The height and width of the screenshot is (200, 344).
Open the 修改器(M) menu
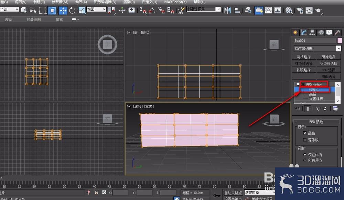point(60,2)
